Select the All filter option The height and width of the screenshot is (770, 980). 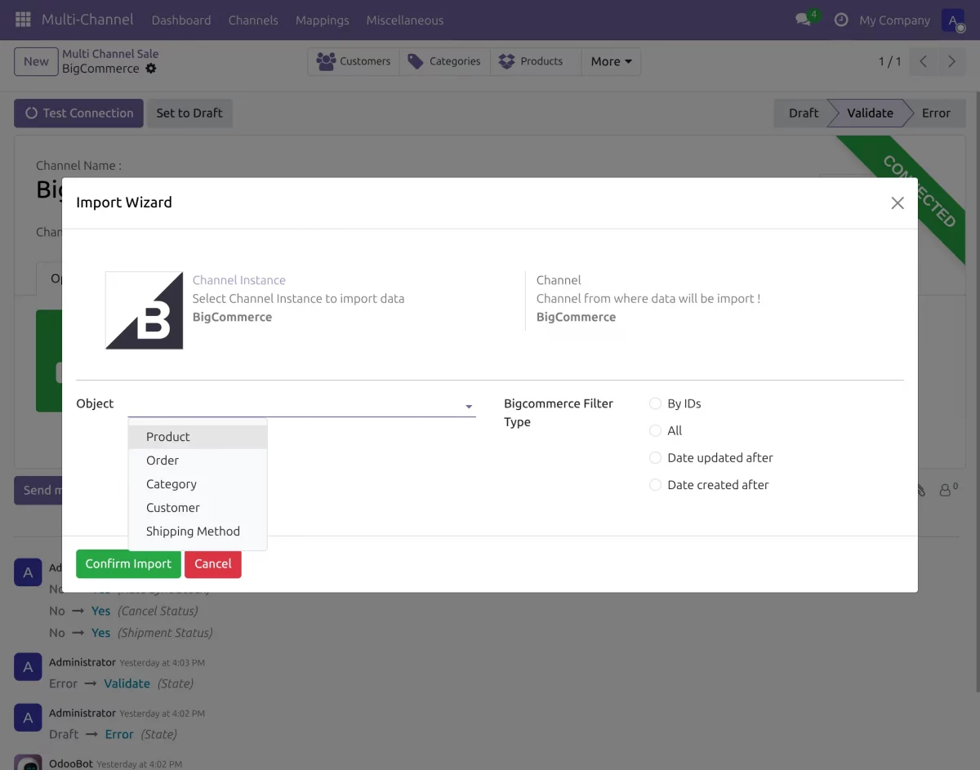(655, 430)
